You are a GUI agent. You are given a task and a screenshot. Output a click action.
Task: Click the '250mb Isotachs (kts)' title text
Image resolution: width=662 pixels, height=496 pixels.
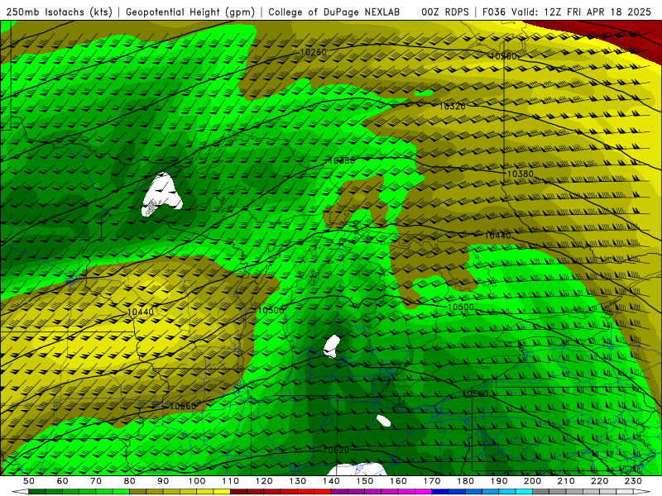[59, 12]
